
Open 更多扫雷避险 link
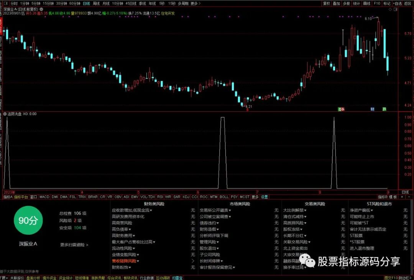pos(74,245)
